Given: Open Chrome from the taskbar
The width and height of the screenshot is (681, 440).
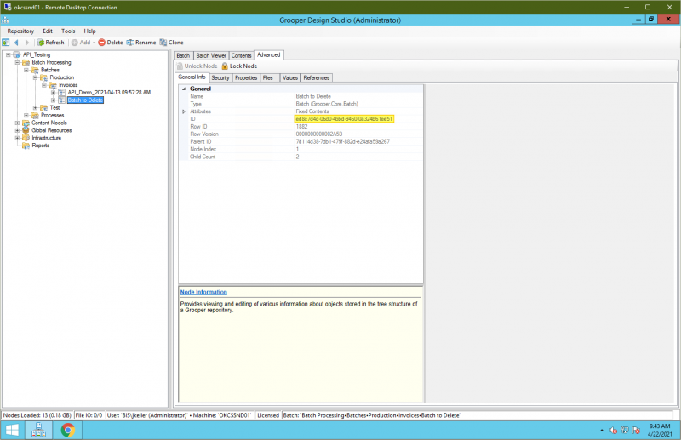Looking at the screenshot, I should [x=68, y=430].
